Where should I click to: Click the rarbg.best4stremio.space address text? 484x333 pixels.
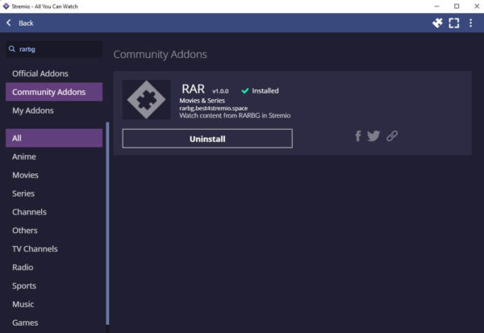(214, 108)
